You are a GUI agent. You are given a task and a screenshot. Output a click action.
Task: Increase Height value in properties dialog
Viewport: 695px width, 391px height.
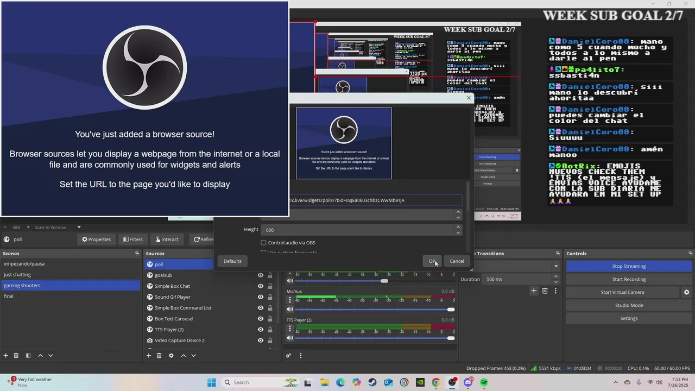(x=458, y=227)
